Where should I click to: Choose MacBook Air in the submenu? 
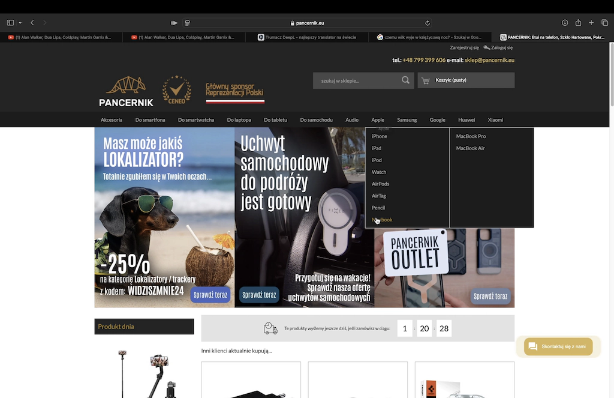(470, 148)
